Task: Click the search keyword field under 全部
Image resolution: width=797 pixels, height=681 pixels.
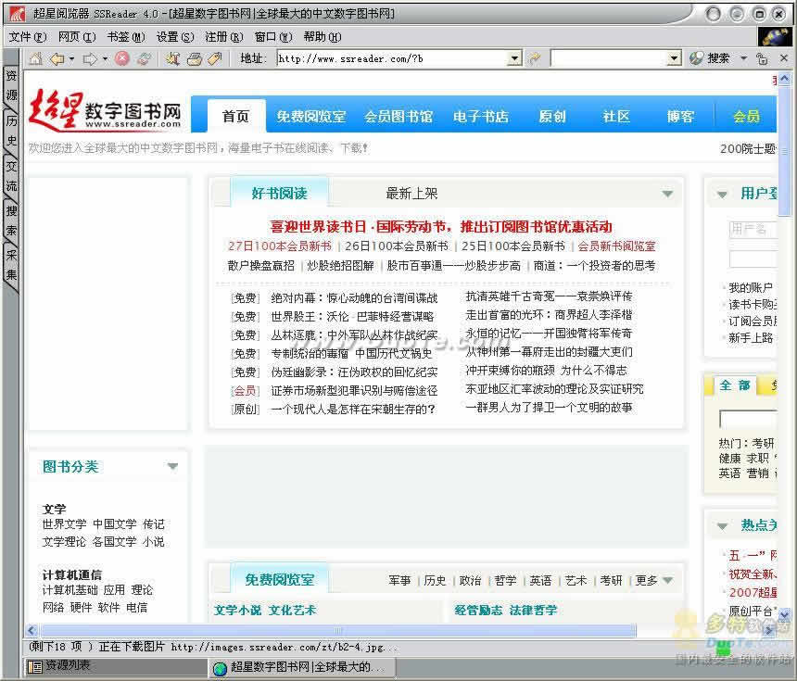Action: [748, 419]
